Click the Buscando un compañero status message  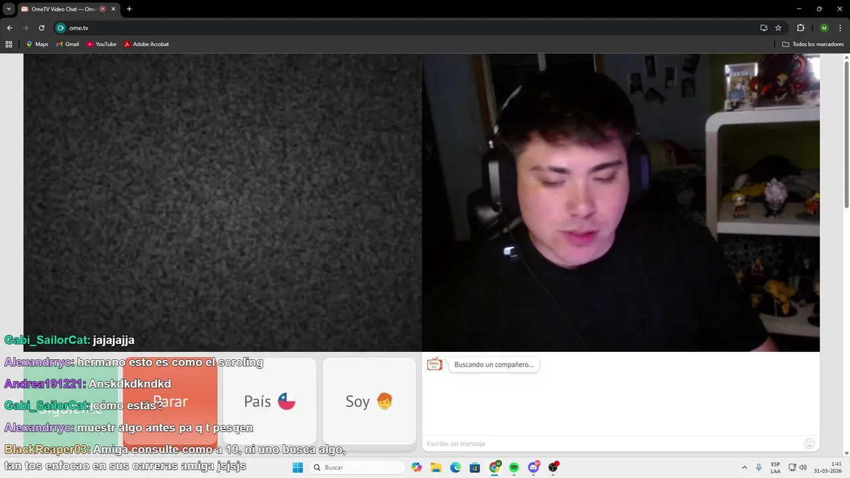point(494,364)
